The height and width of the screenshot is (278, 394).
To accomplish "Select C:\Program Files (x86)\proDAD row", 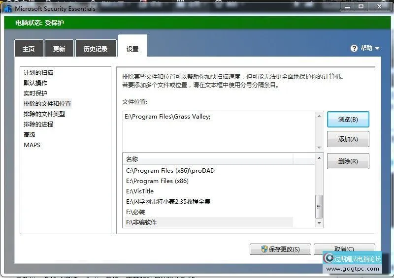I will (208, 171).
